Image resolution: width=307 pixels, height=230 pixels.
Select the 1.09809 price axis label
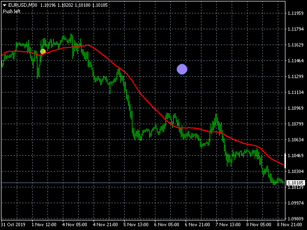pyautogui.click(x=295, y=219)
